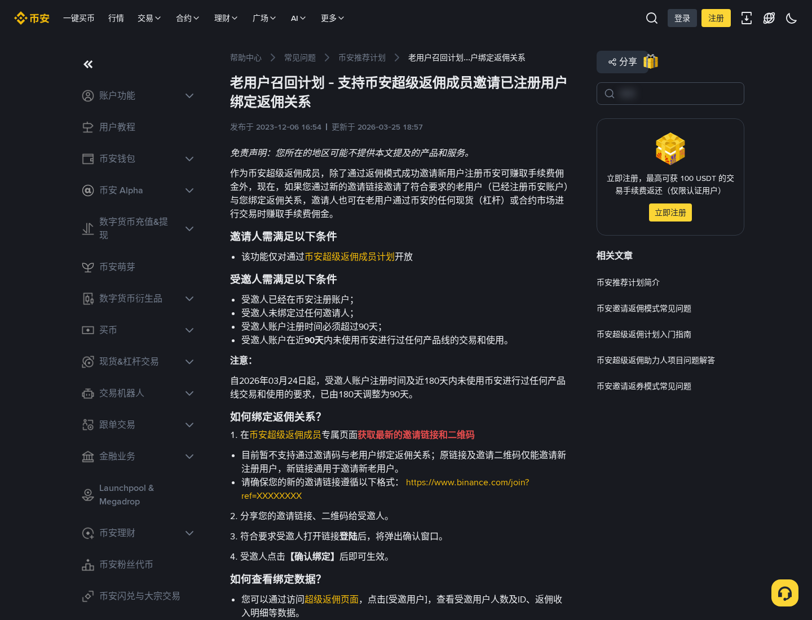
Task: Click the 币安粉丝代币 podium icon
Action: pos(88,565)
